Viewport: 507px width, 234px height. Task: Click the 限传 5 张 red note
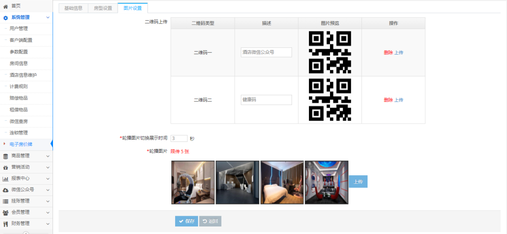coord(180,151)
